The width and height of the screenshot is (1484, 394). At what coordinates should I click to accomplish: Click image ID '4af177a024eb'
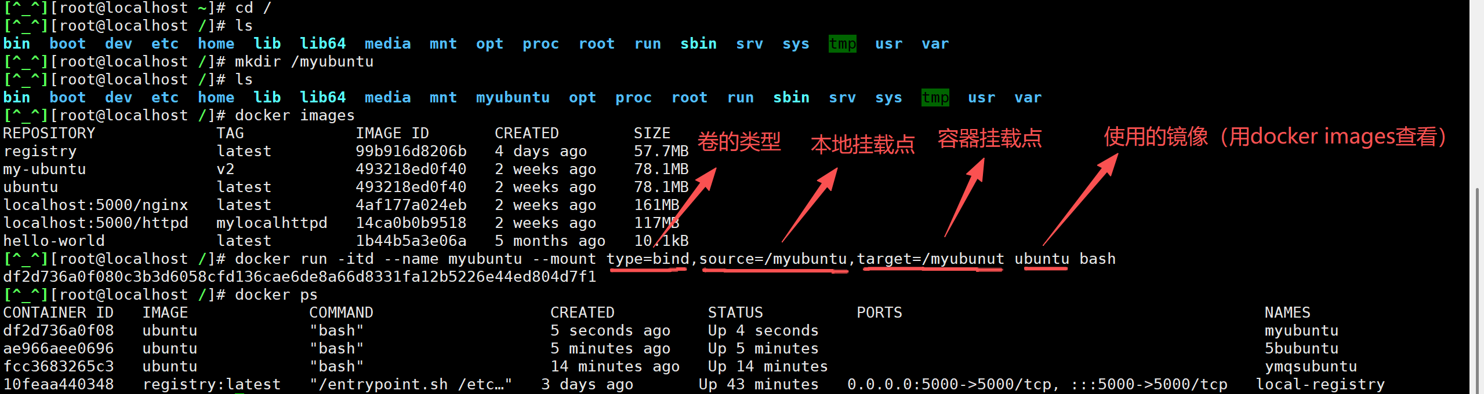pos(411,205)
